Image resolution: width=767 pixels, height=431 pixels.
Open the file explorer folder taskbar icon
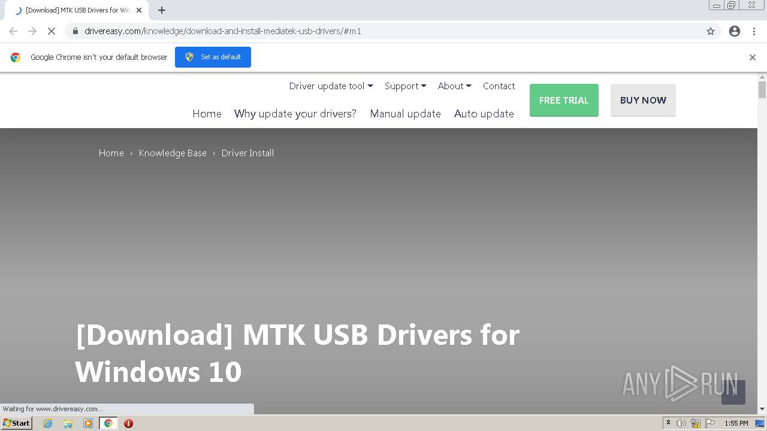tap(68, 423)
